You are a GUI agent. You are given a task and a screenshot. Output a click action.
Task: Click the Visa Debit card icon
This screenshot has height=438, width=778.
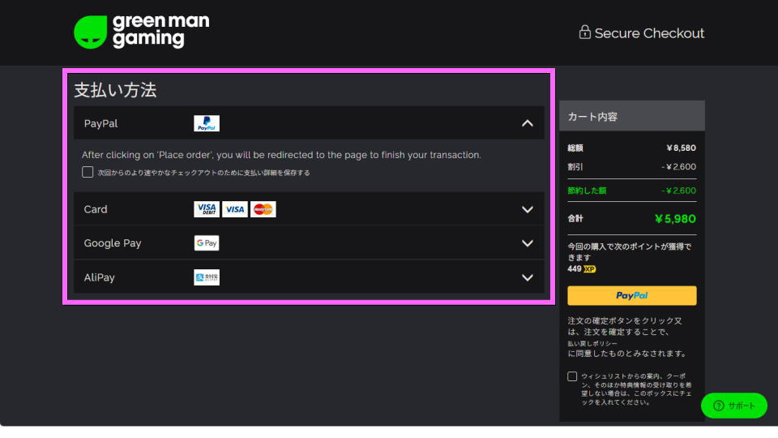click(207, 209)
